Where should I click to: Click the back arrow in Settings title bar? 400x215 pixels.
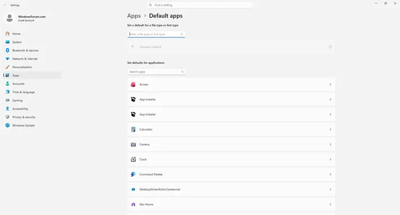[x=5, y=5]
